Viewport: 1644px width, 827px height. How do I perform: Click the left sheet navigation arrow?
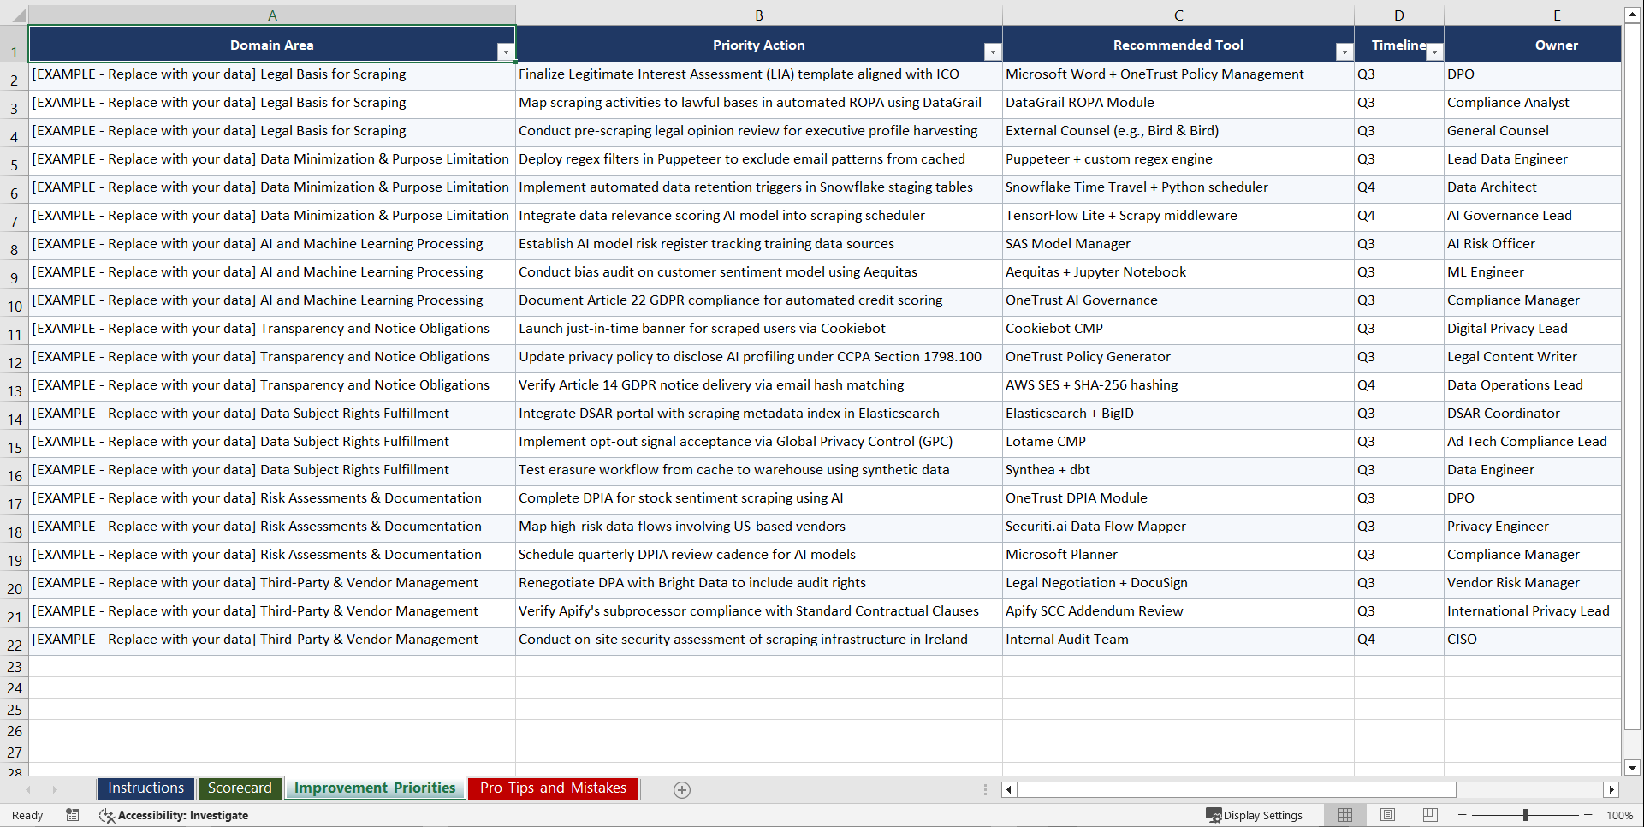28,789
